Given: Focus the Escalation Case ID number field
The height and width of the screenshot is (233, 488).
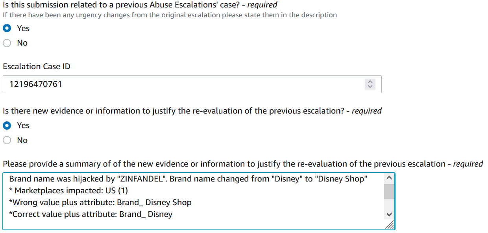Looking at the screenshot, I should coord(192,84).
